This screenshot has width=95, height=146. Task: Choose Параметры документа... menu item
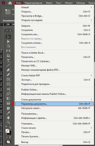click(54, 104)
